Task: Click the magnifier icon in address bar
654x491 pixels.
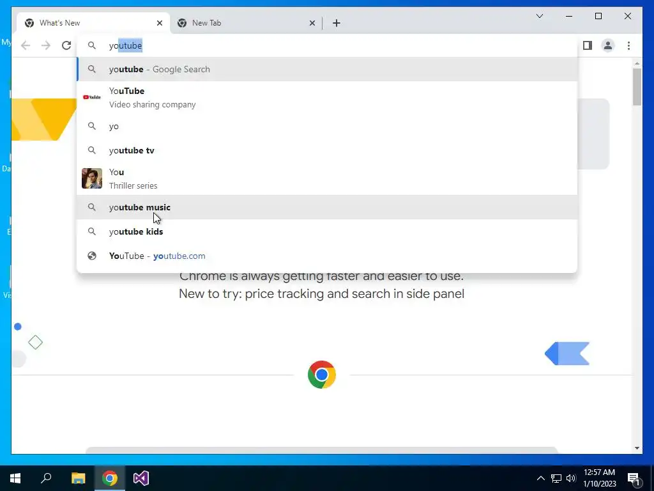Action: coord(92,45)
